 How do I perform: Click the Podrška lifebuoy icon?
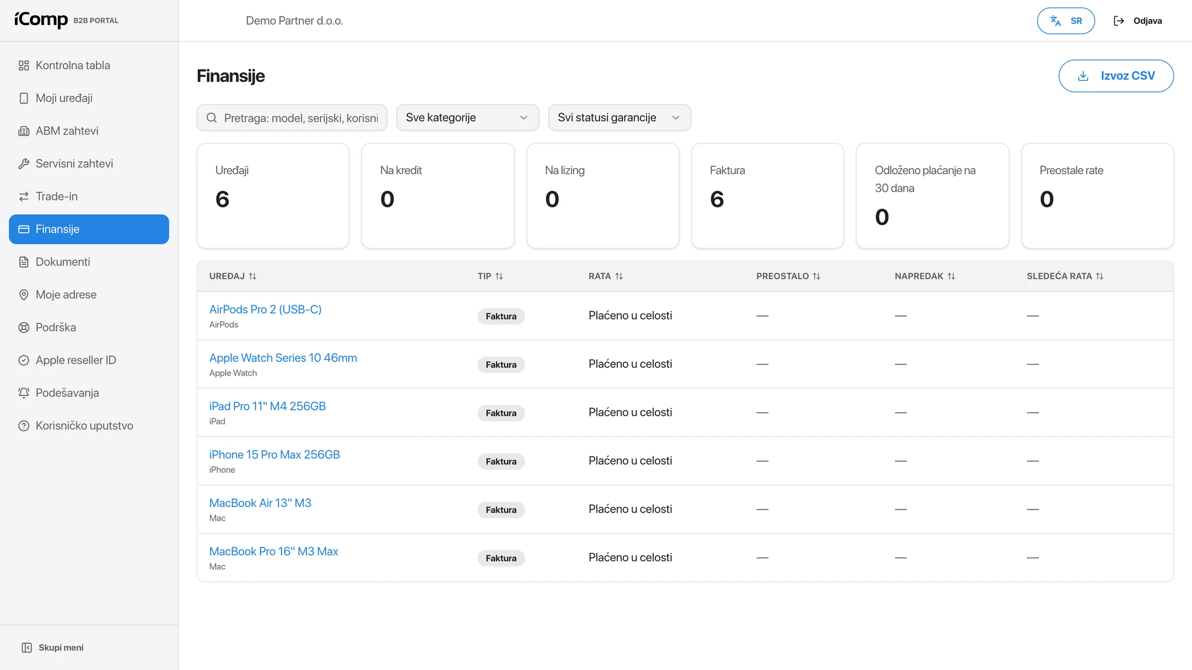pyautogui.click(x=23, y=328)
